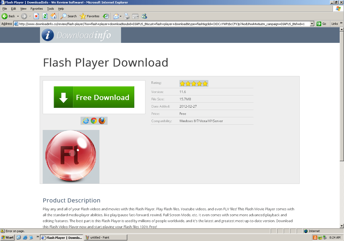Click the Compatibility value Windows 8/7/Vista/XP/Server

click(201, 121)
